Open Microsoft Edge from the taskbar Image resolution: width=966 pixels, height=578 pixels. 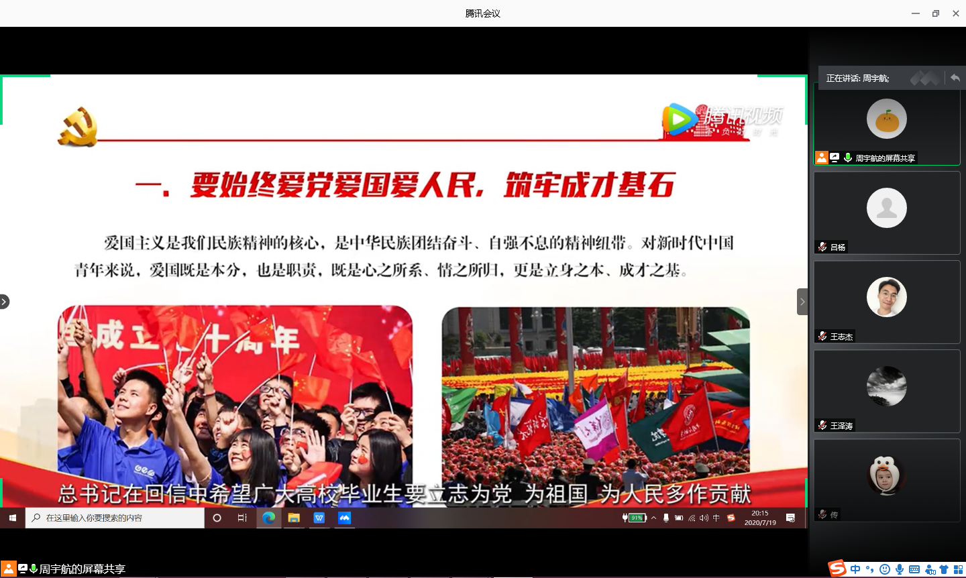268,518
